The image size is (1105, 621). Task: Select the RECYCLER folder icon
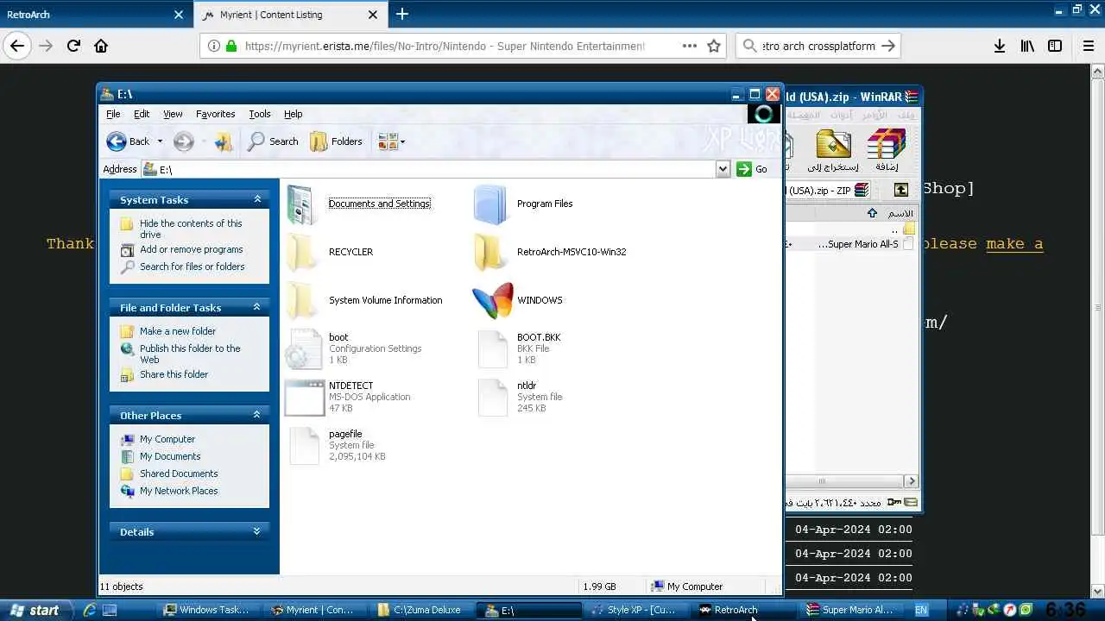(x=303, y=252)
